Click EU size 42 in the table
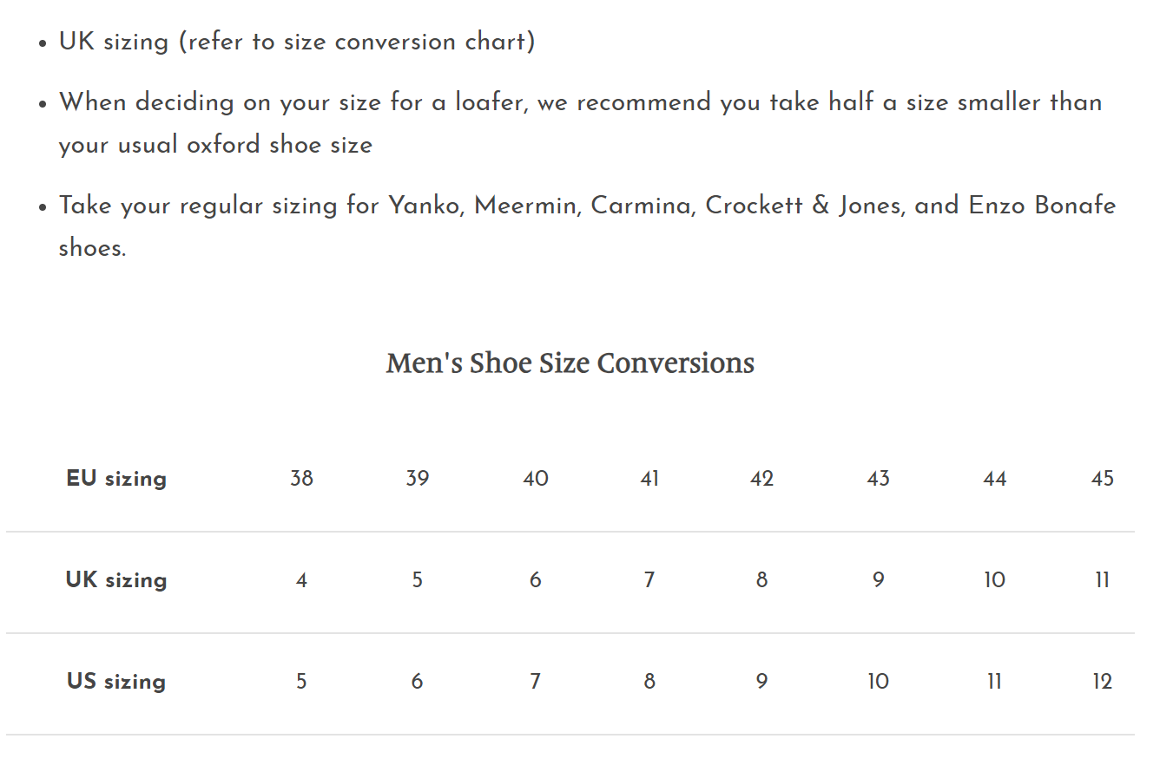Screen dimensions: 1160x765 coord(761,479)
